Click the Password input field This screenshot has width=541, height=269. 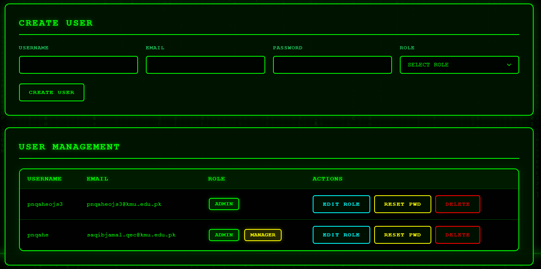332,65
